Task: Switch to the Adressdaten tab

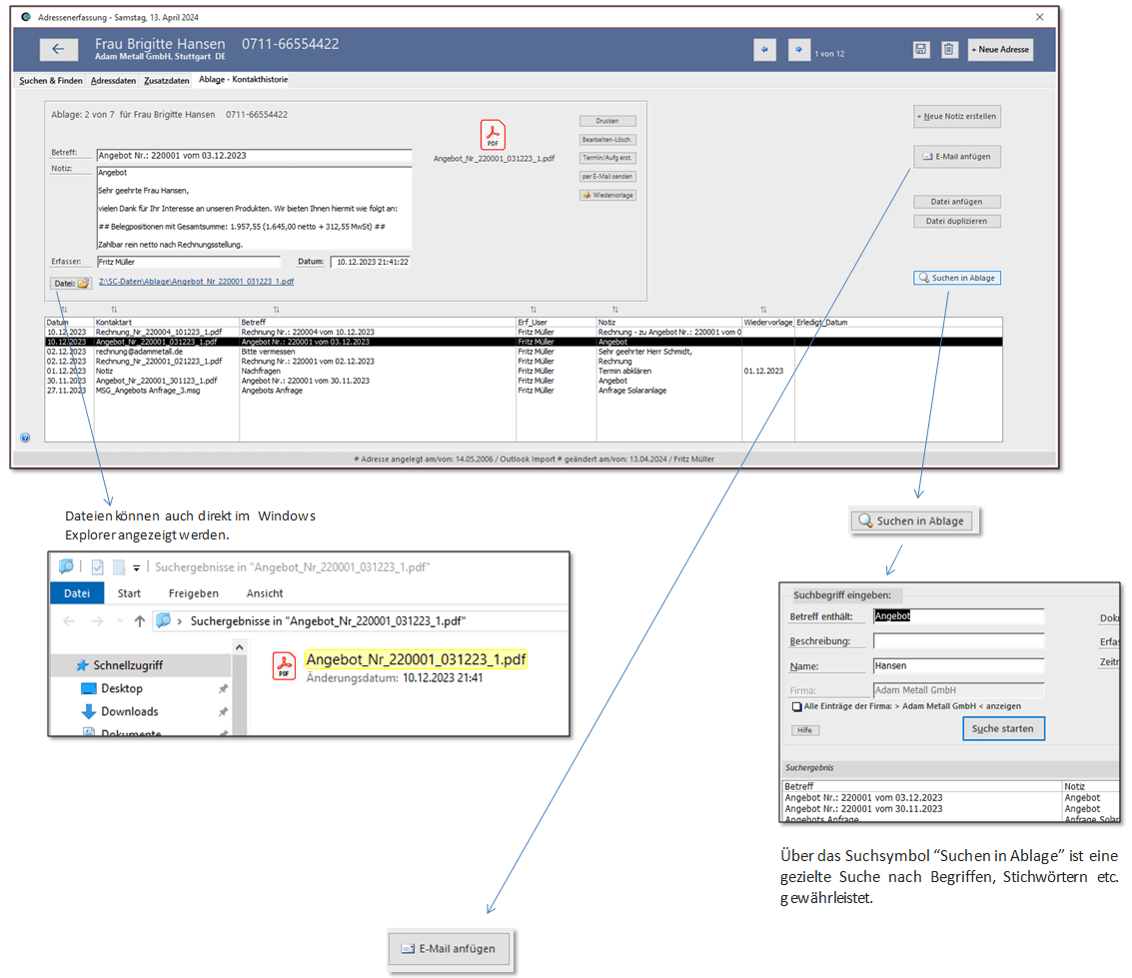Action: click(x=113, y=80)
